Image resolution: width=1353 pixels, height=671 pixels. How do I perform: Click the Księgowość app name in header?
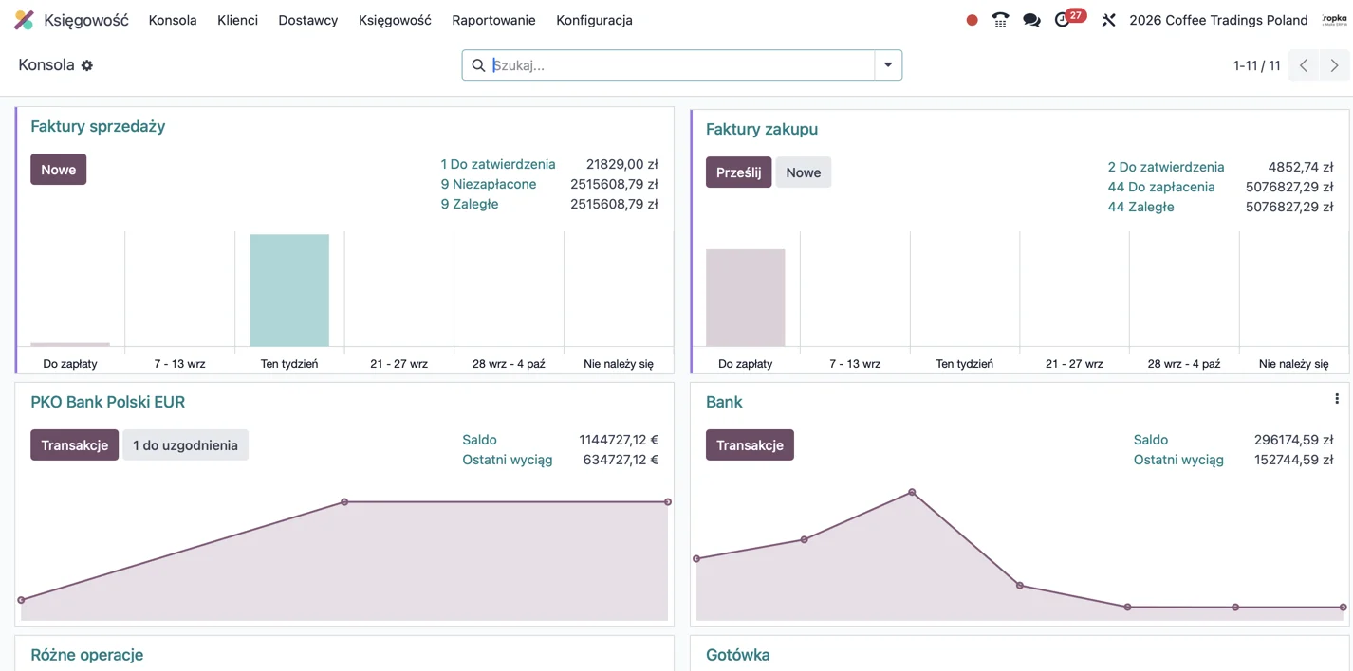(x=86, y=20)
